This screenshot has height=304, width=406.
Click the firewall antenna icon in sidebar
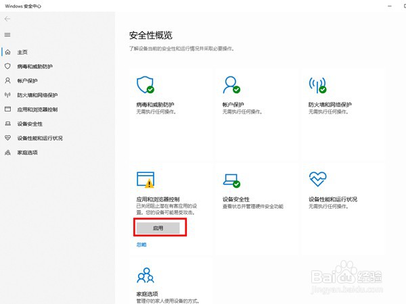7,95
